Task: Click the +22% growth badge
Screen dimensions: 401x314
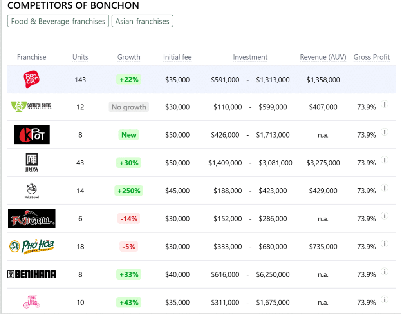Action: click(128, 79)
